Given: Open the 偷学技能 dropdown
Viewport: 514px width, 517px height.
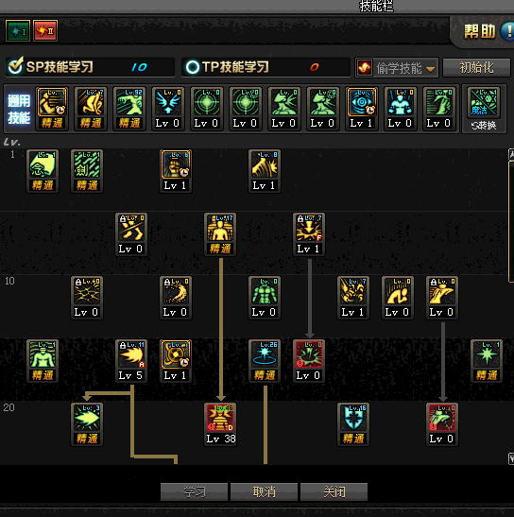Looking at the screenshot, I should [396, 68].
